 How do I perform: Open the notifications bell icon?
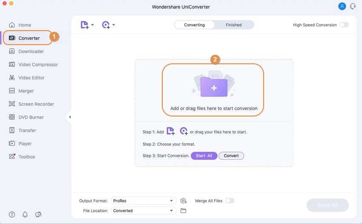point(25,215)
